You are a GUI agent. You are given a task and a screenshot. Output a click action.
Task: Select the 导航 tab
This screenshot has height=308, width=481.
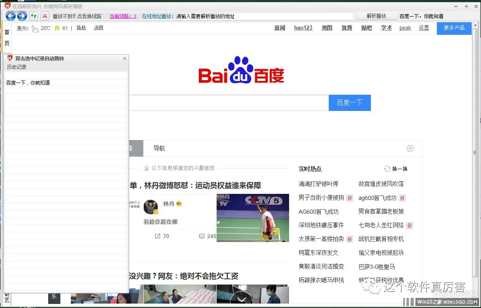click(159, 149)
